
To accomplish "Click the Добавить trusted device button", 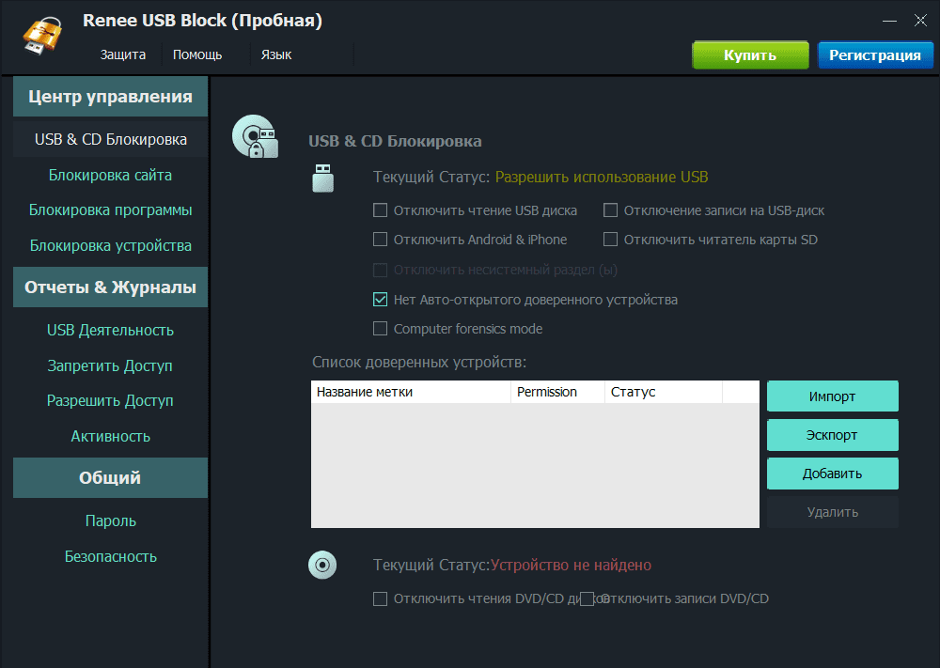I will pos(832,474).
